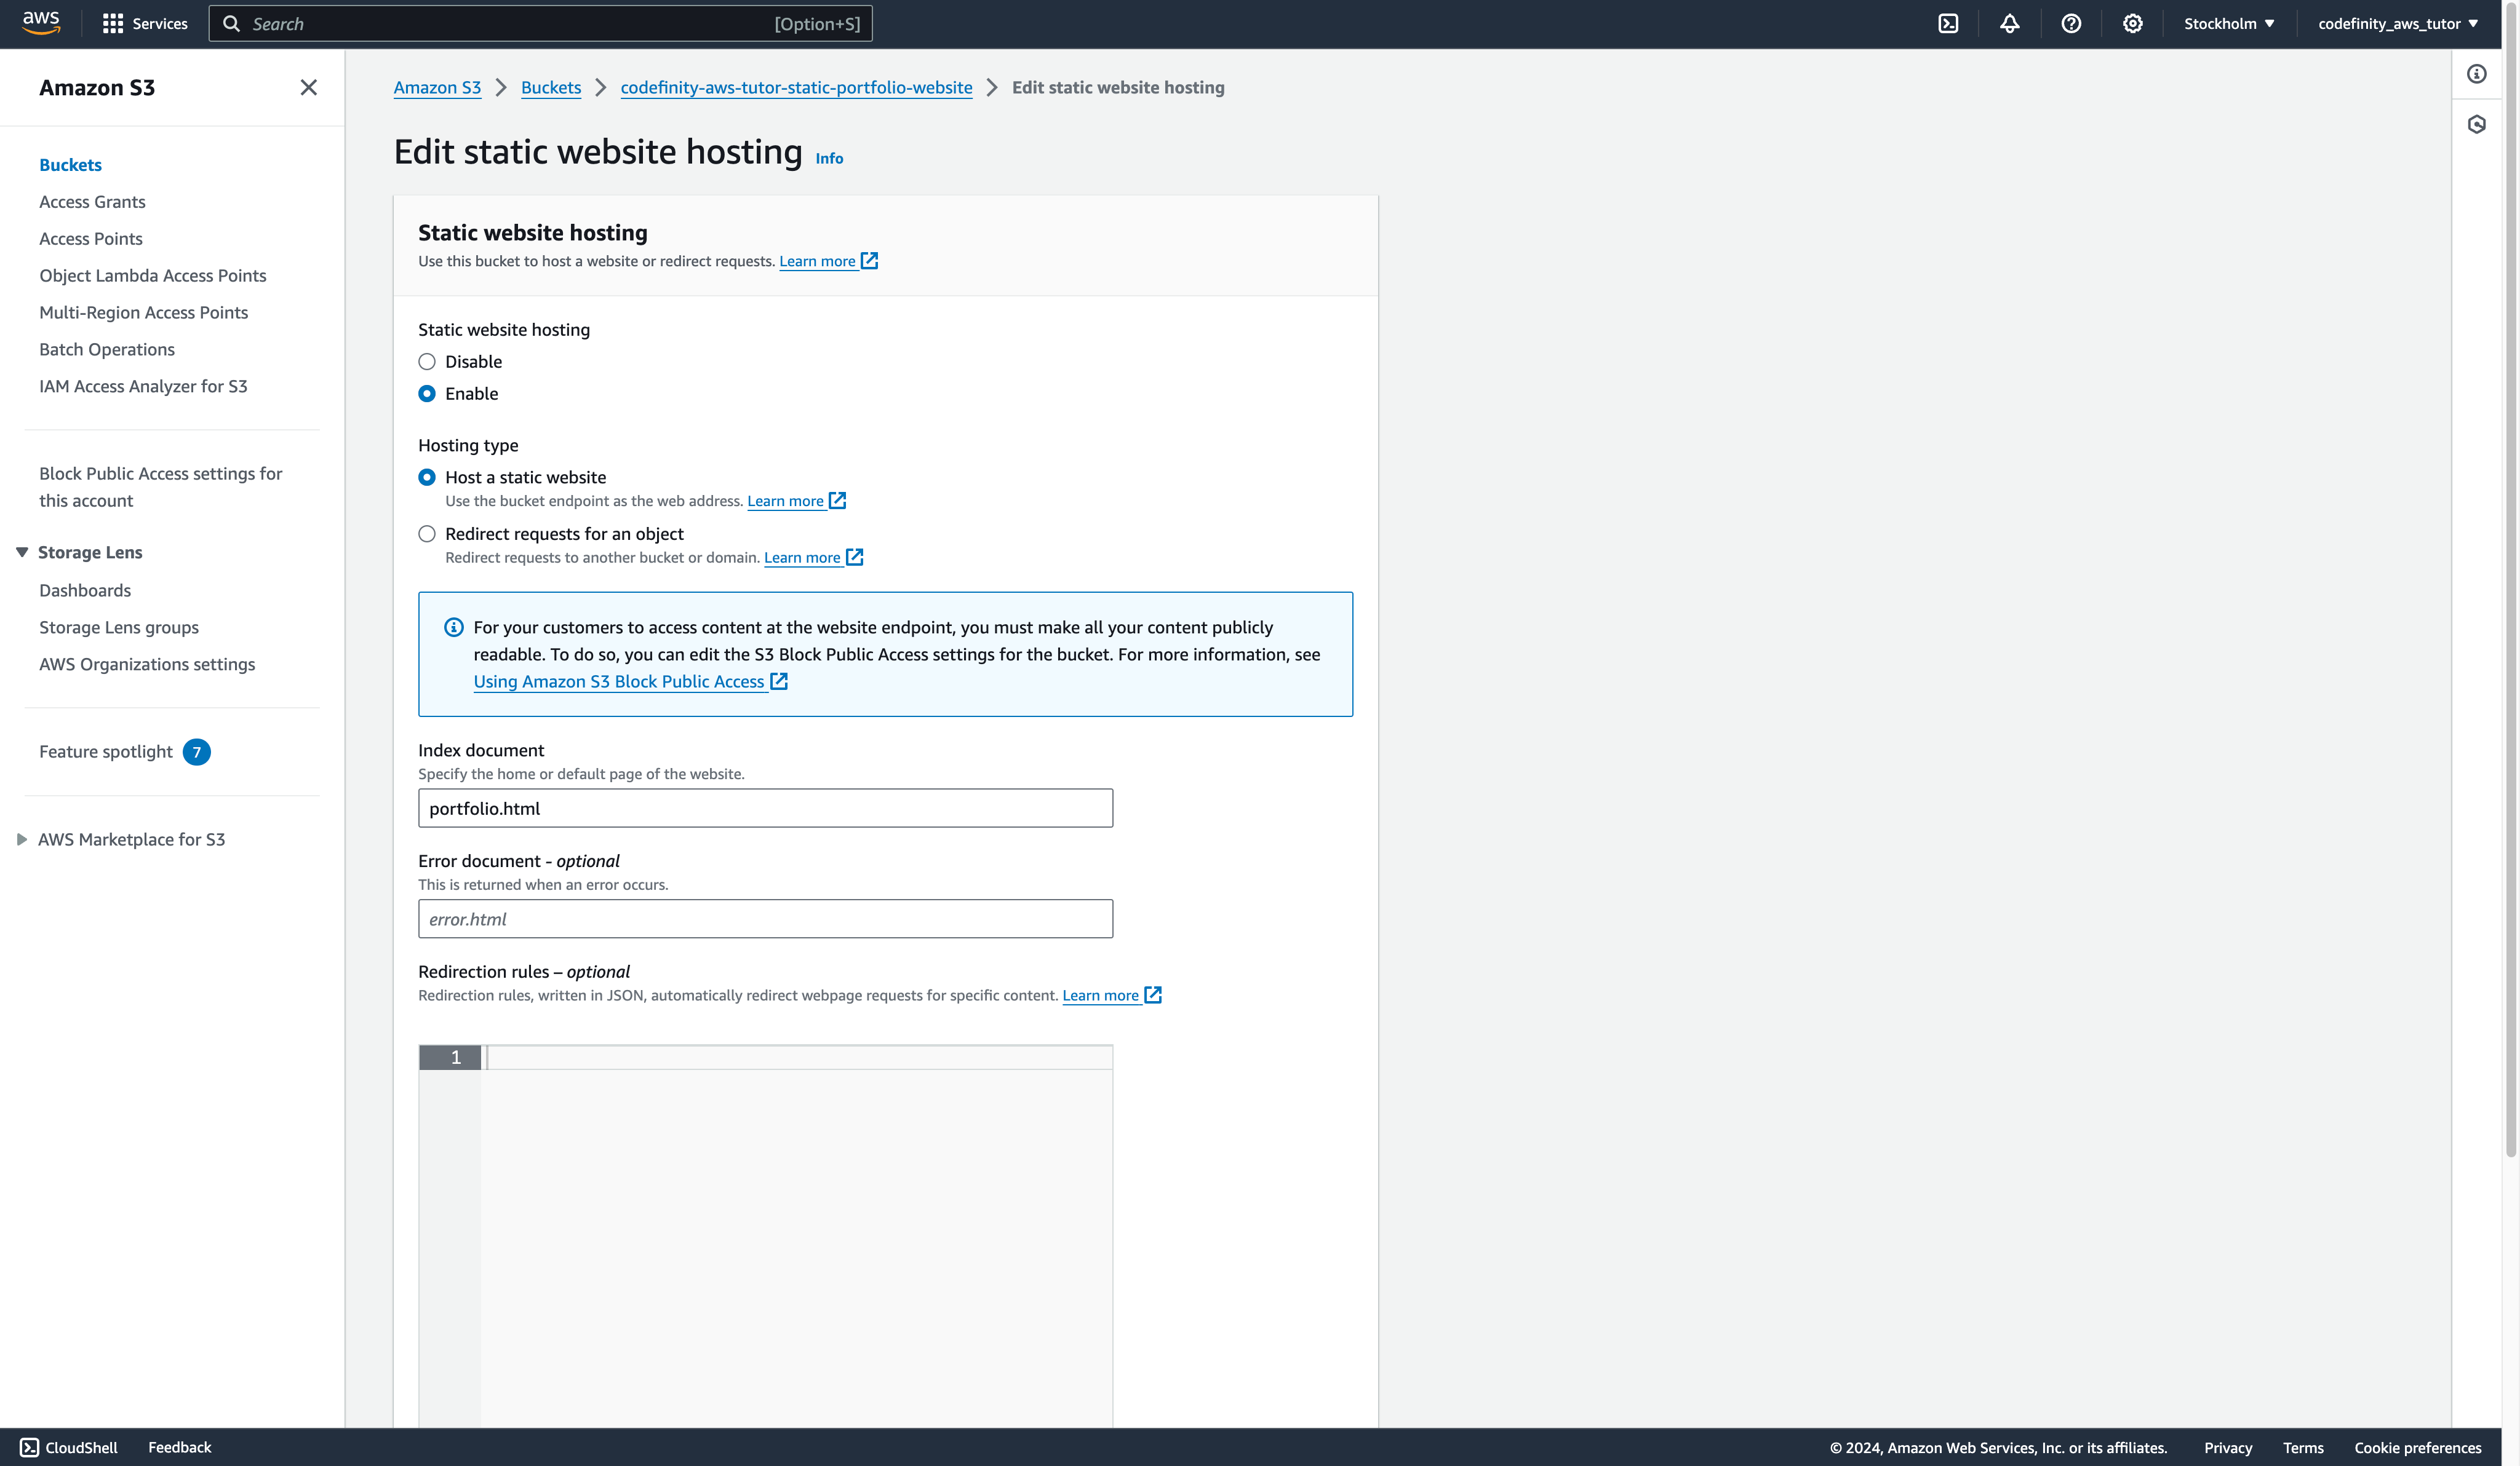The image size is (2520, 1466).
Task: Click the hexagon tutorials icon on right edge
Action: (2476, 125)
